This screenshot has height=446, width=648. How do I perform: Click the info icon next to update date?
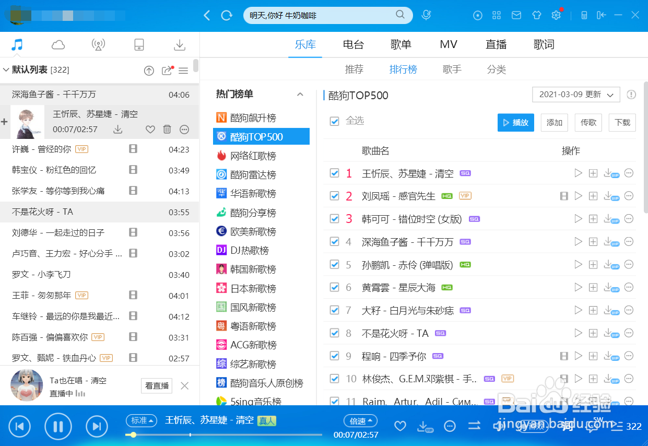click(631, 95)
